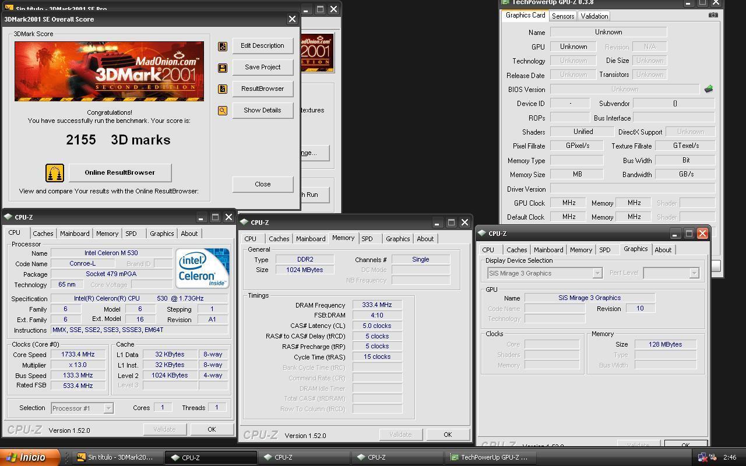
Task: Close the 3DMark score dialog via Close button
Action: coord(262,184)
